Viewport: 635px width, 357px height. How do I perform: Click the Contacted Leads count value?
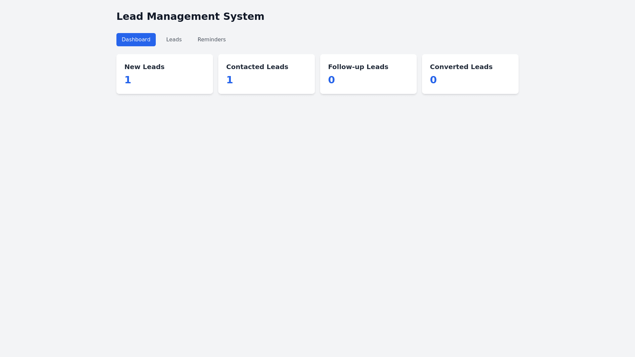coord(230,80)
